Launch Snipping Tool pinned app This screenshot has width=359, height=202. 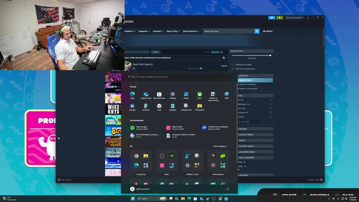click(x=186, y=107)
